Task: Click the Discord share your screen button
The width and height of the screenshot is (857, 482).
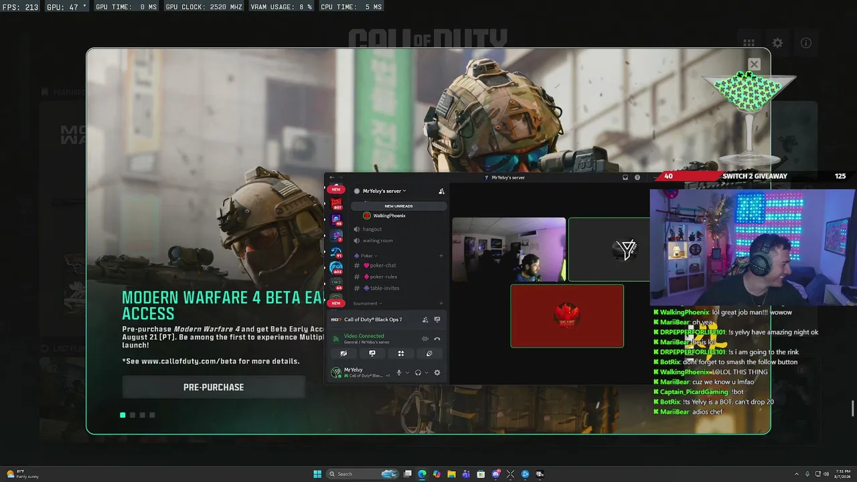Action: [x=372, y=353]
